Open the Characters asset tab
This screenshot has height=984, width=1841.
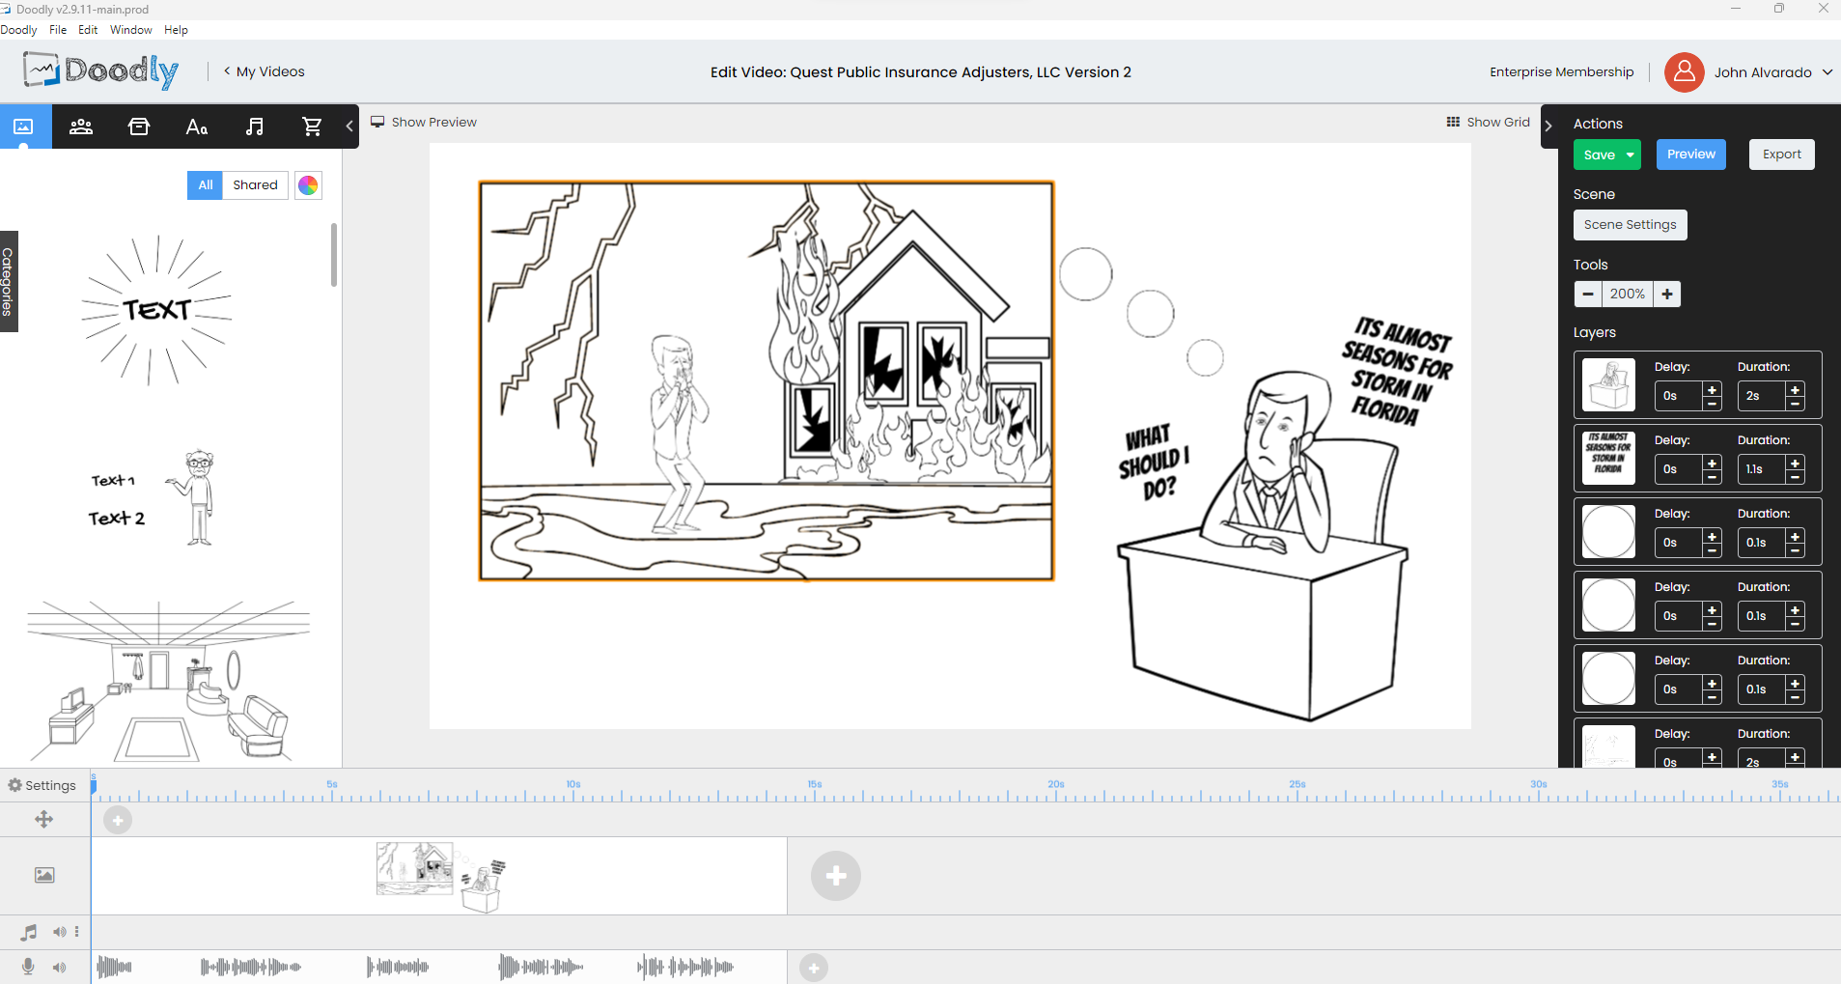coord(81,127)
